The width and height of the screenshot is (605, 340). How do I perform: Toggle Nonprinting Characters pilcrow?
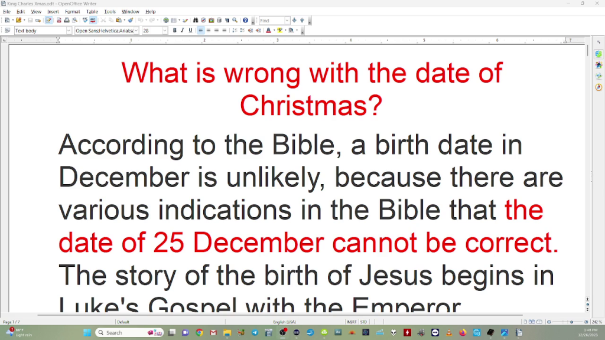pos(227,20)
